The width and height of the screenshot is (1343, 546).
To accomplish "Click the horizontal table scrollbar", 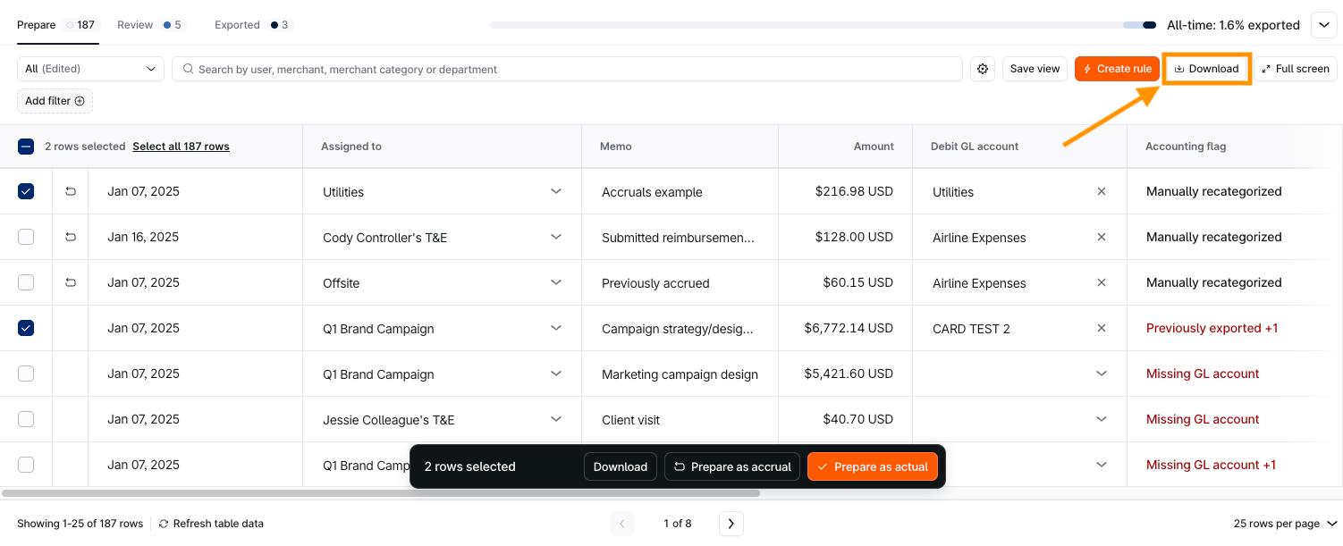I will (x=381, y=493).
